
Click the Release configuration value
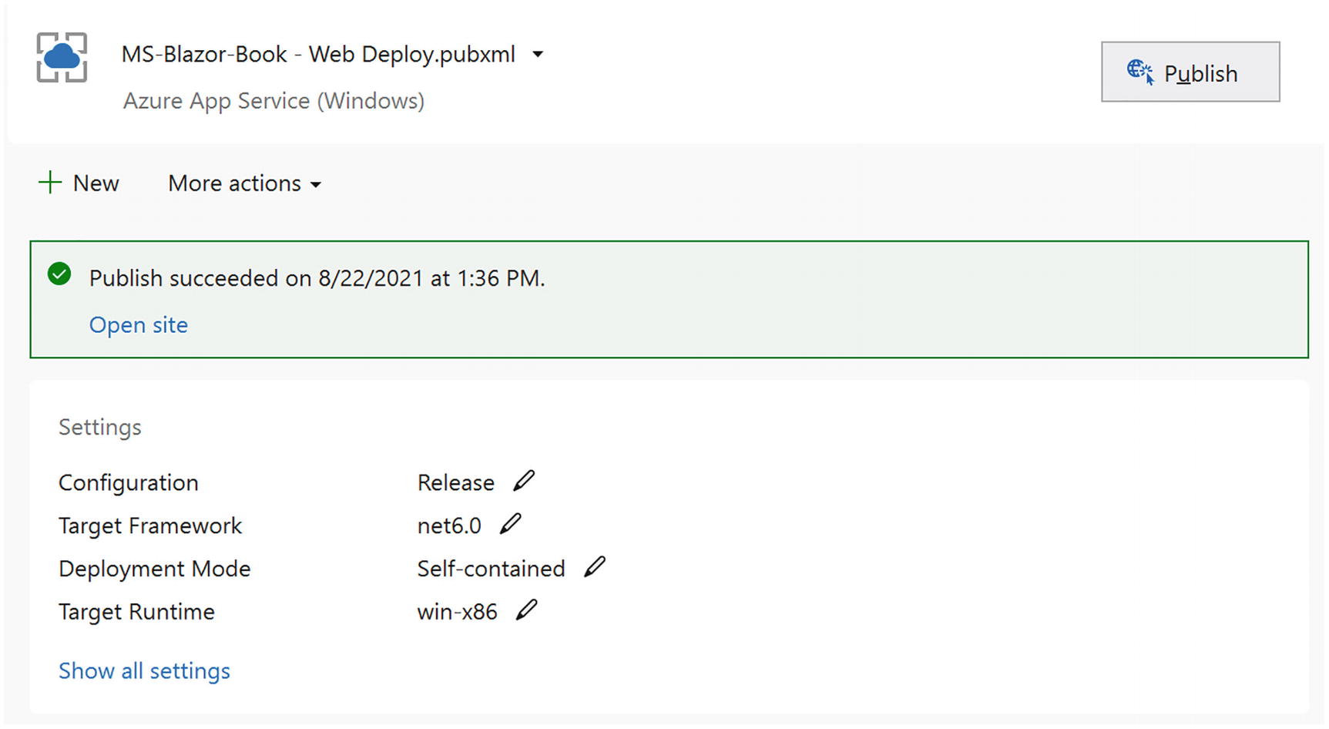click(455, 482)
